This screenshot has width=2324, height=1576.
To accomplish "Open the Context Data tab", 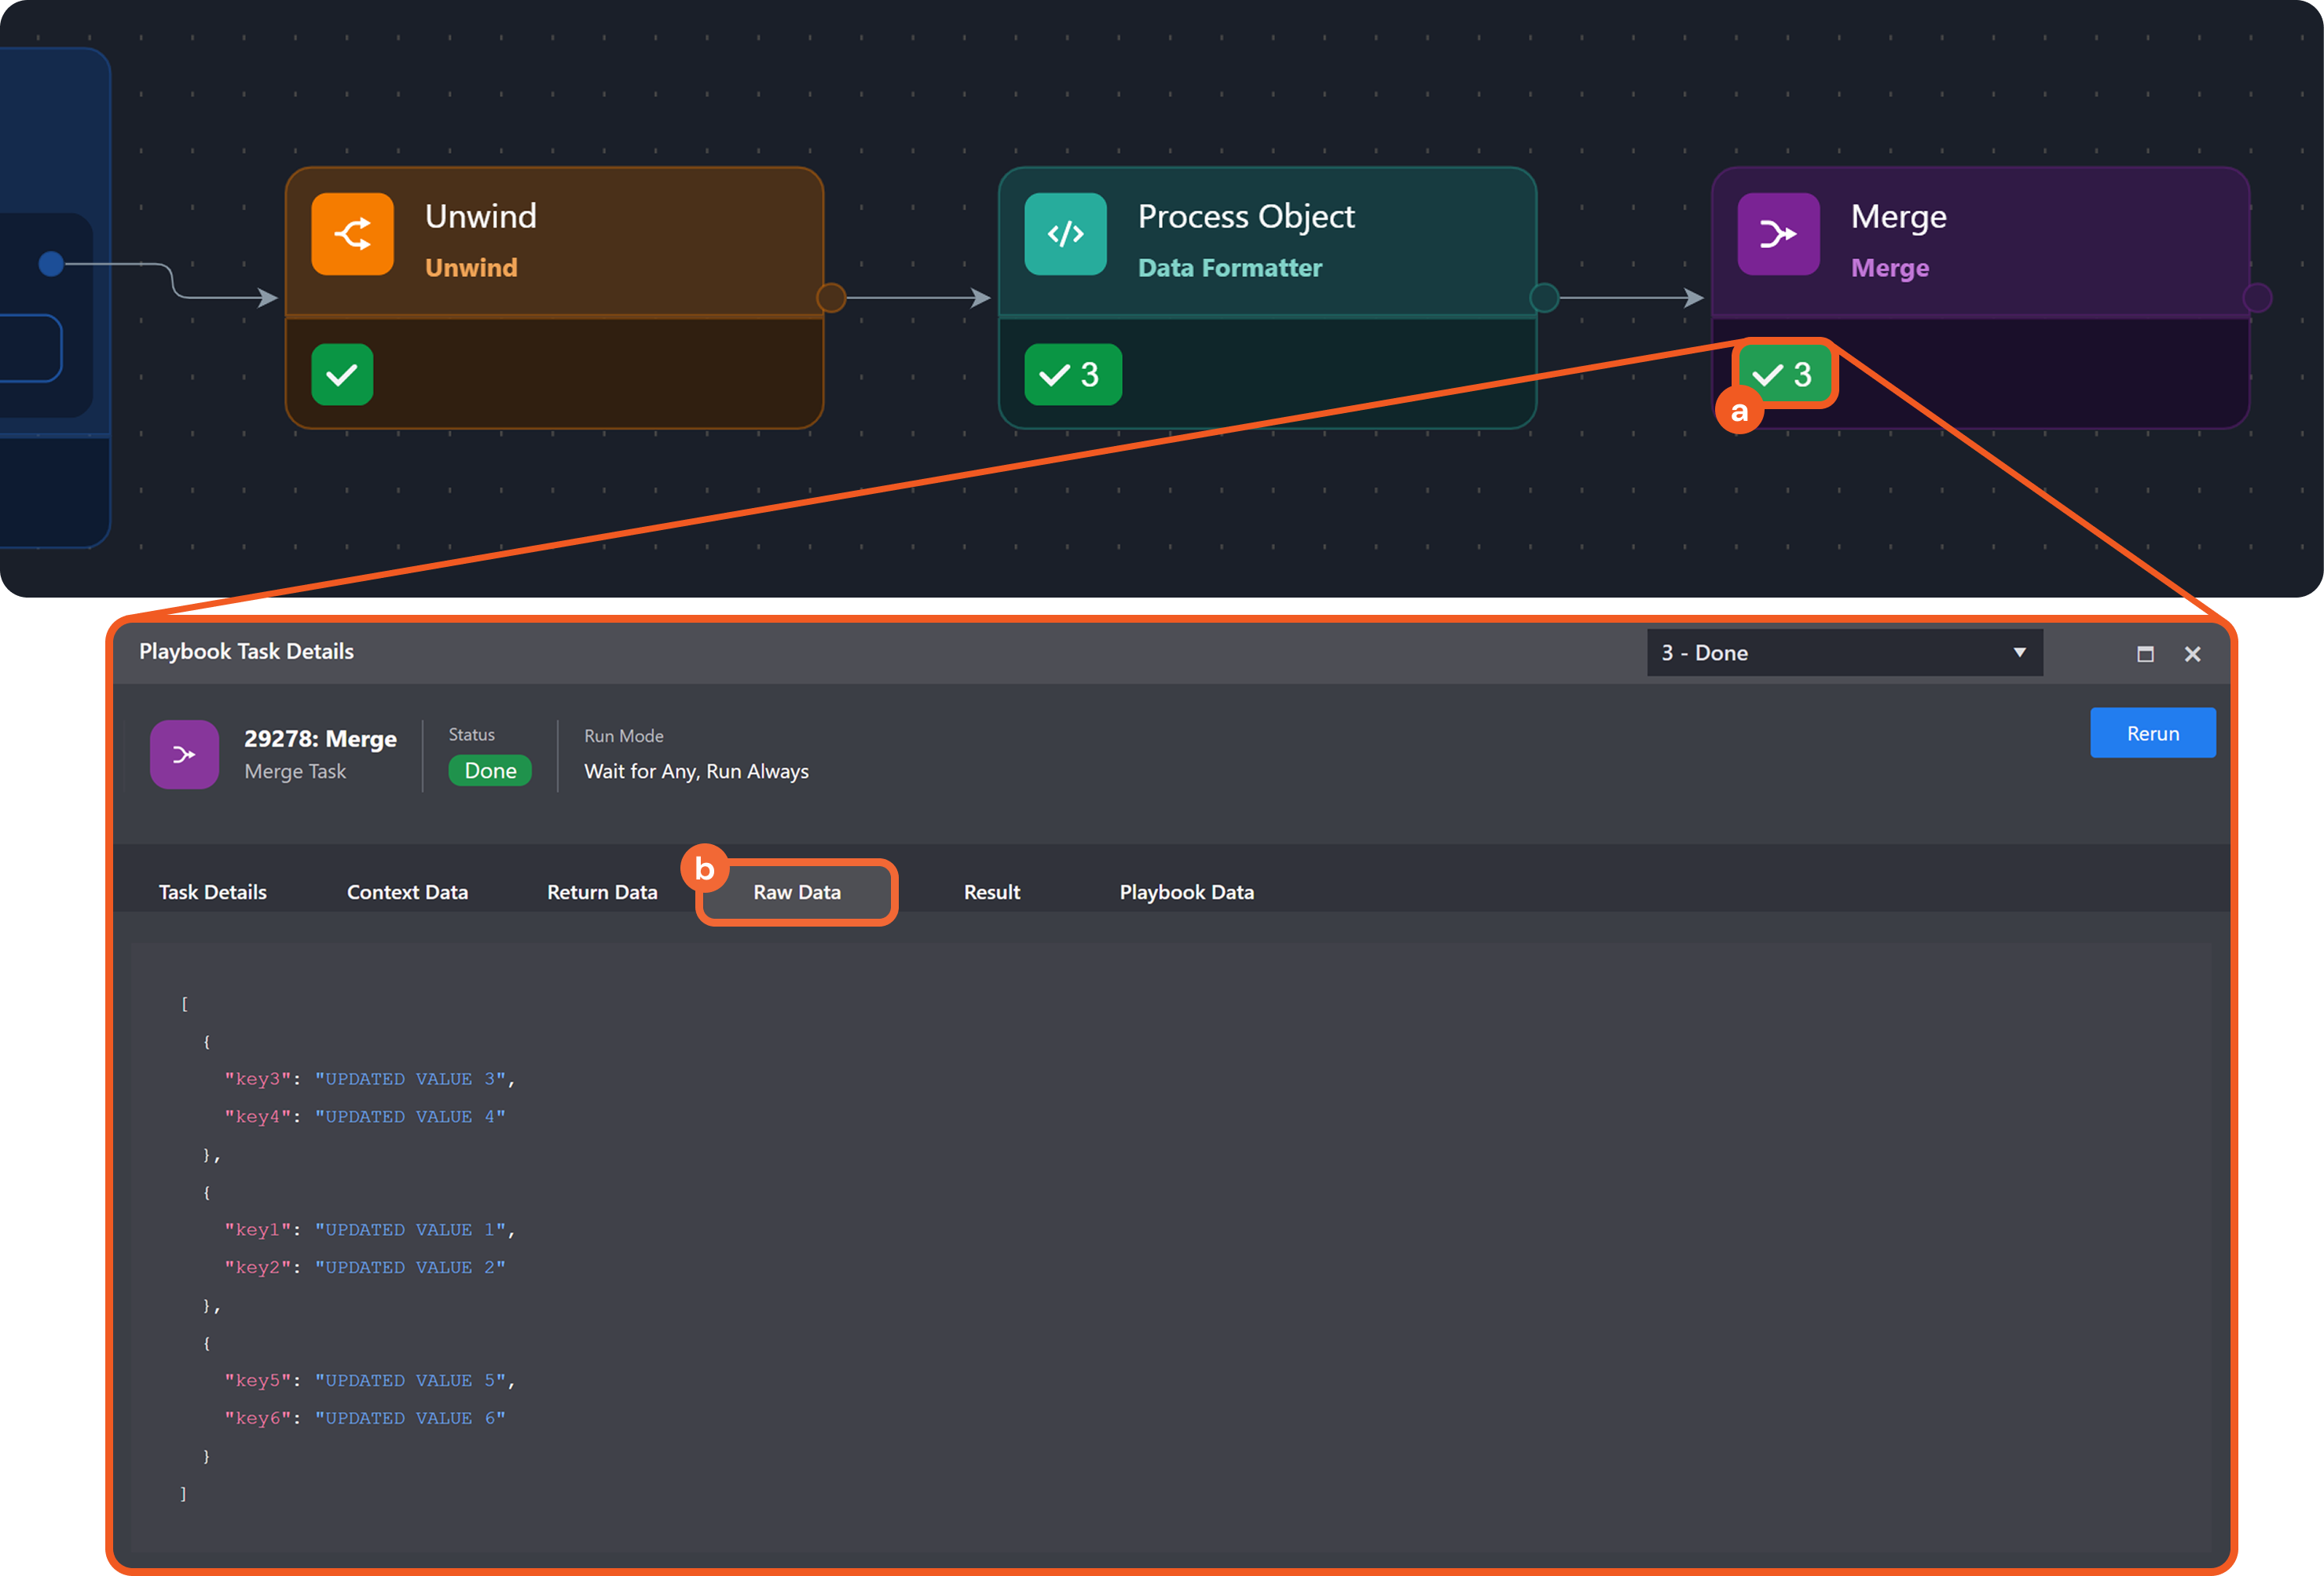I will coord(407,891).
